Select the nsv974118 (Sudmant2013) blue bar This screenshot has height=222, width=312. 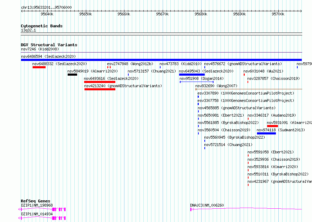[x=266, y=133]
